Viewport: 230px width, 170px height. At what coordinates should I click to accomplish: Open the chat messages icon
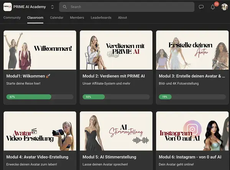point(201,7)
